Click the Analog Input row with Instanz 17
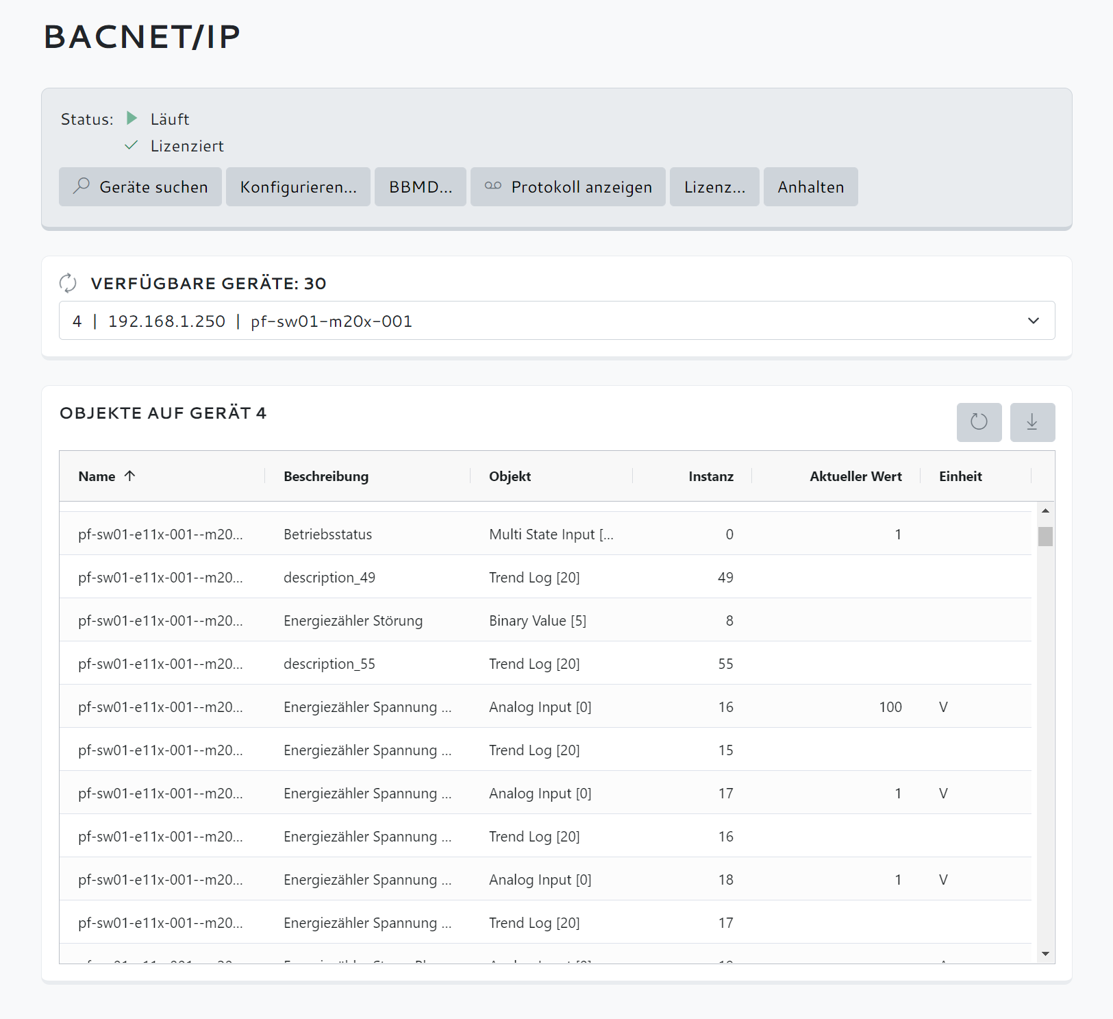1113x1019 pixels. click(x=545, y=793)
